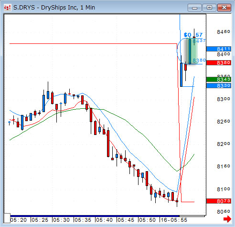Click the 8400 price axis label
Viewport: 235px width, 227px height.
pyautogui.click(x=224, y=54)
